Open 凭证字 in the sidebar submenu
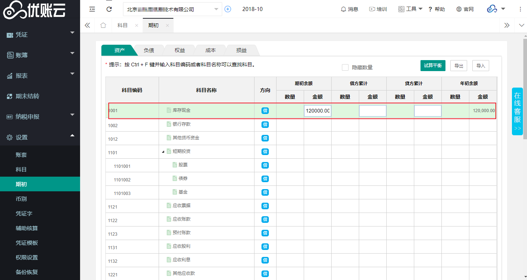Viewport: 527px width, 280px height. [40, 213]
